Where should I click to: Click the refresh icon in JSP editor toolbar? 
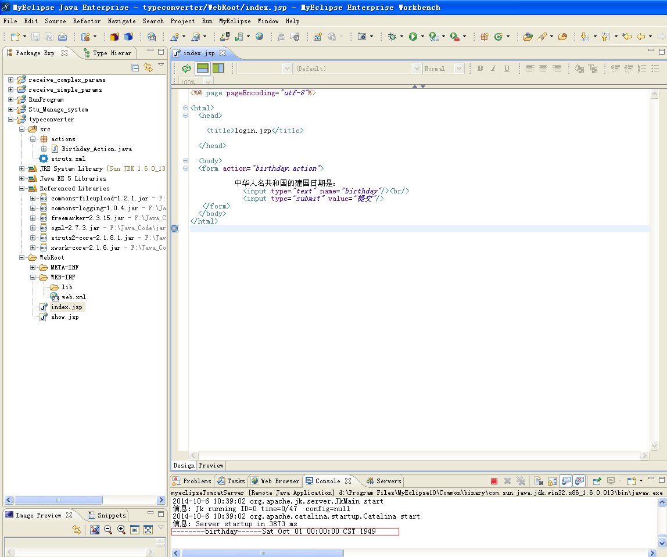coord(187,68)
